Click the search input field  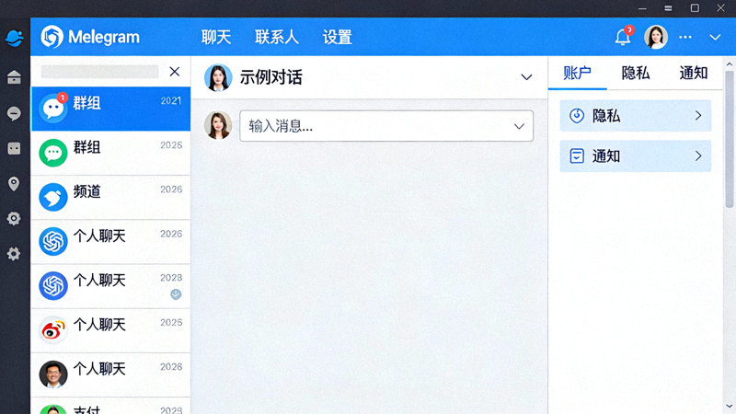(99, 72)
